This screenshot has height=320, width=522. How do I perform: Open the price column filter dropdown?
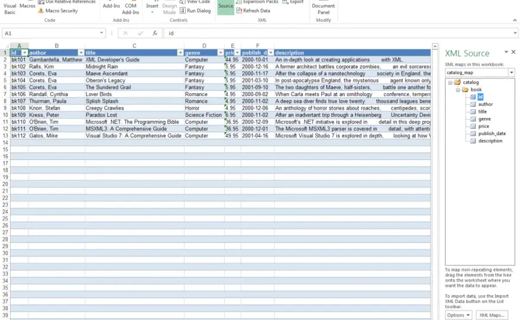point(237,53)
